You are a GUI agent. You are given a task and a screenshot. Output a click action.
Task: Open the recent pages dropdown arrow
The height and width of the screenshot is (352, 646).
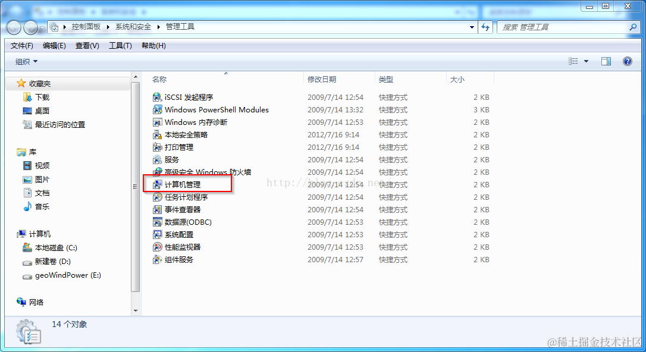coord(42,29)
